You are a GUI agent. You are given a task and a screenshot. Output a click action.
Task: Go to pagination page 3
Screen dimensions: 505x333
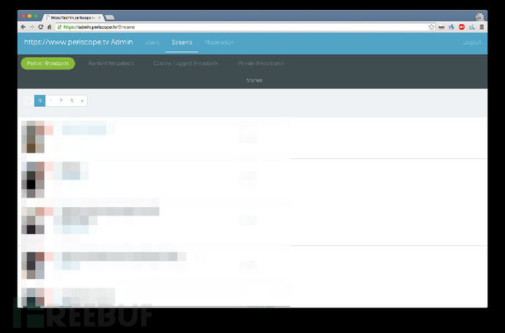pyautogui.click(x=72, y=101)
